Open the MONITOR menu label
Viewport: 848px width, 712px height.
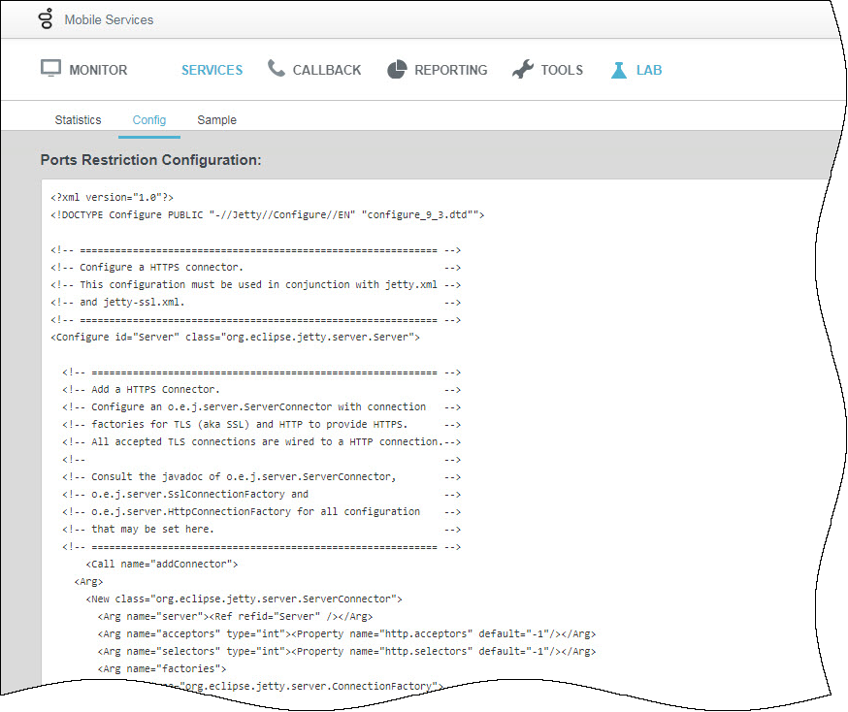click(x=98, y=70)
